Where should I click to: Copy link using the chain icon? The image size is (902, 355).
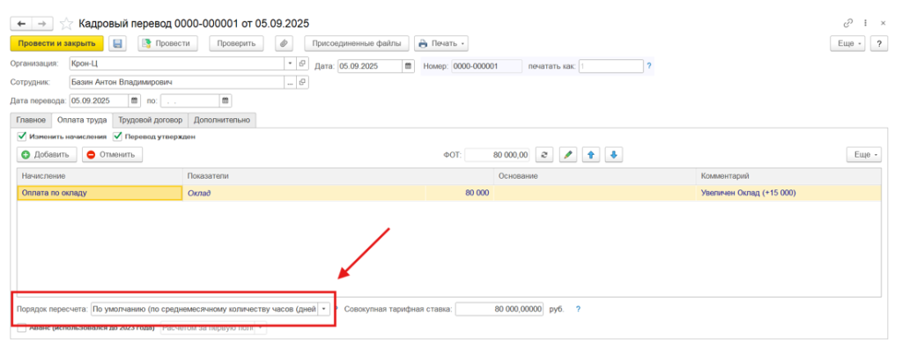click(x=848, y=24)
